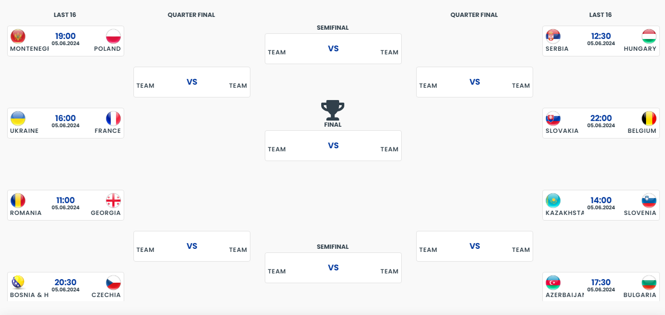
Task: Click the Slovenia flag icon
Action: click(x=649, y=201)
